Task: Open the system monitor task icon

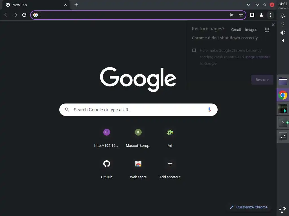Action: point(283,109)
